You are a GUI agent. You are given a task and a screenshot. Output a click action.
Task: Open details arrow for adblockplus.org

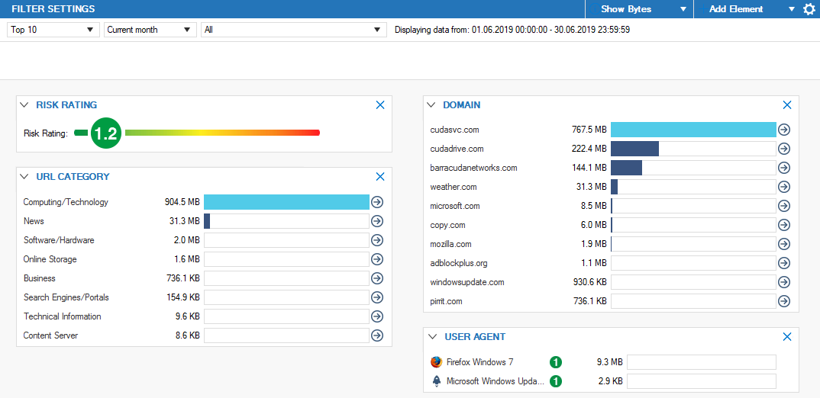pyautogui.click(x=783, y=263)
